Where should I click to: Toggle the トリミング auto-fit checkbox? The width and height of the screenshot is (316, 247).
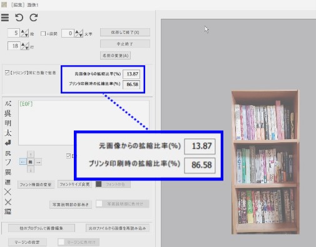point(7,73)
